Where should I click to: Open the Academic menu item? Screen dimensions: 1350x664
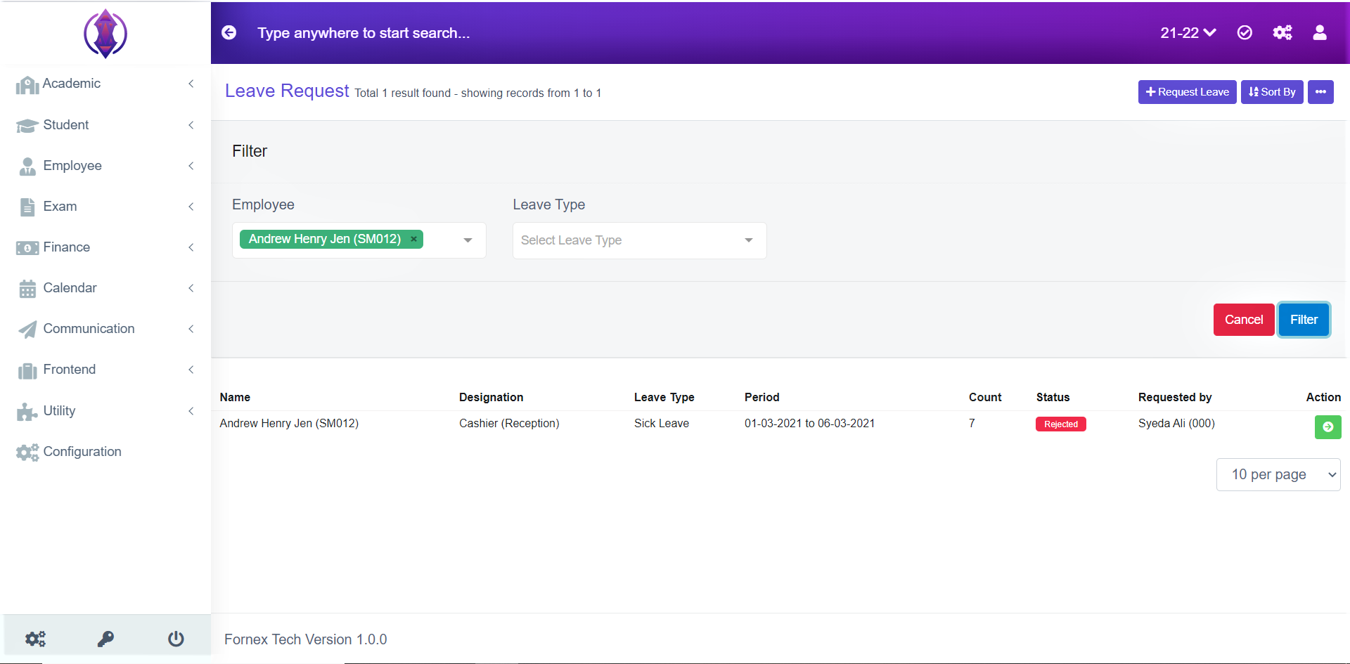pos(105,84)
